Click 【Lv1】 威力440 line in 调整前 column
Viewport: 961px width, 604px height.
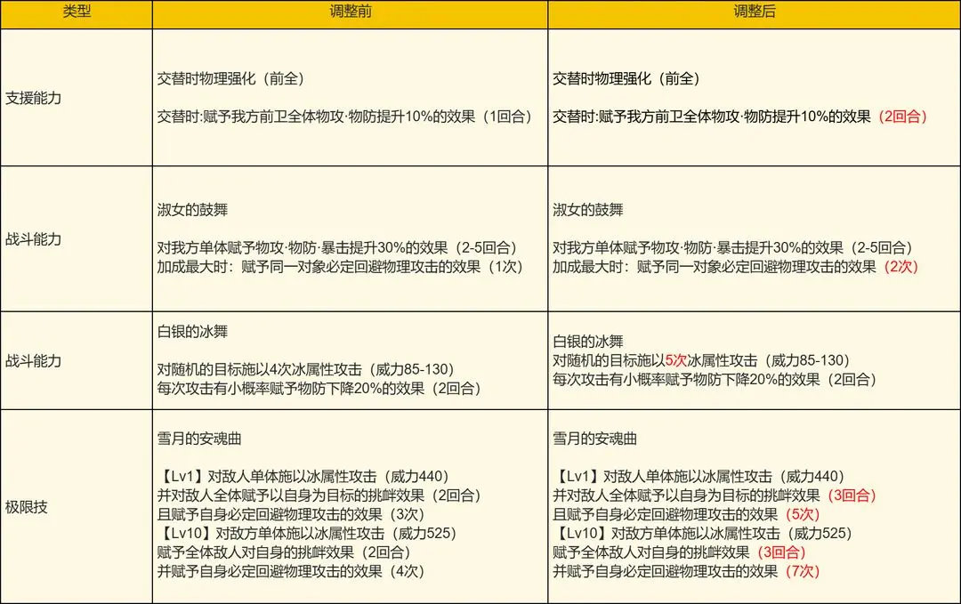tap(304, 477)
